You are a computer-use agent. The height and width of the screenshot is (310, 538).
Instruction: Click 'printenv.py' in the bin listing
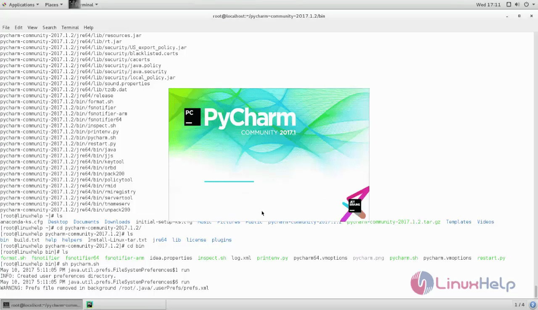click(272, 258)
